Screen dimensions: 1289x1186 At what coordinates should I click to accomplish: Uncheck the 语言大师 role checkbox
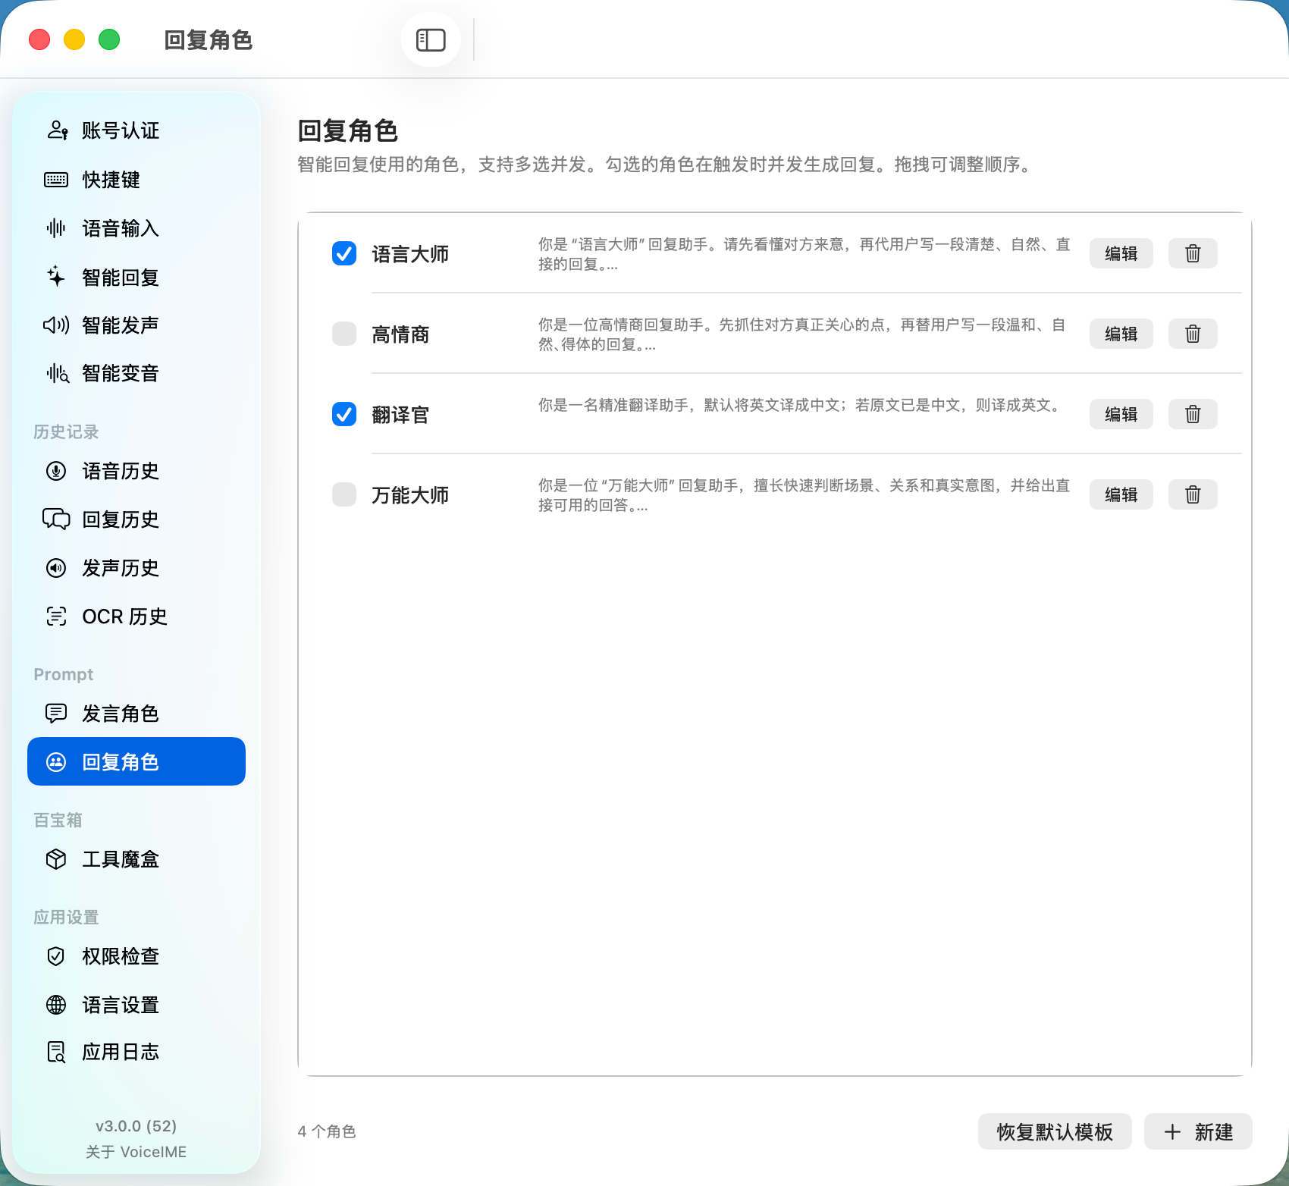click(x=344, y=253)
